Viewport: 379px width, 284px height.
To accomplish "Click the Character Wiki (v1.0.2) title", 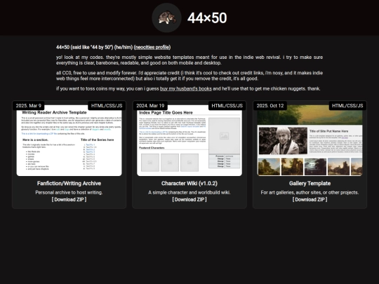I will click(x=189, y=183).
